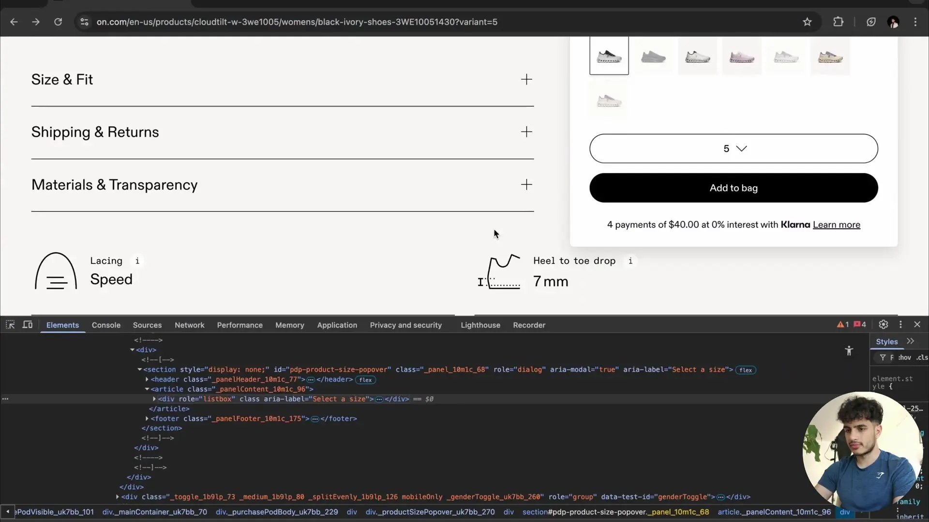The width and height of the screenshot is (929, 522).
Task: Open the Application tab
Action: (x=337, y=325)
